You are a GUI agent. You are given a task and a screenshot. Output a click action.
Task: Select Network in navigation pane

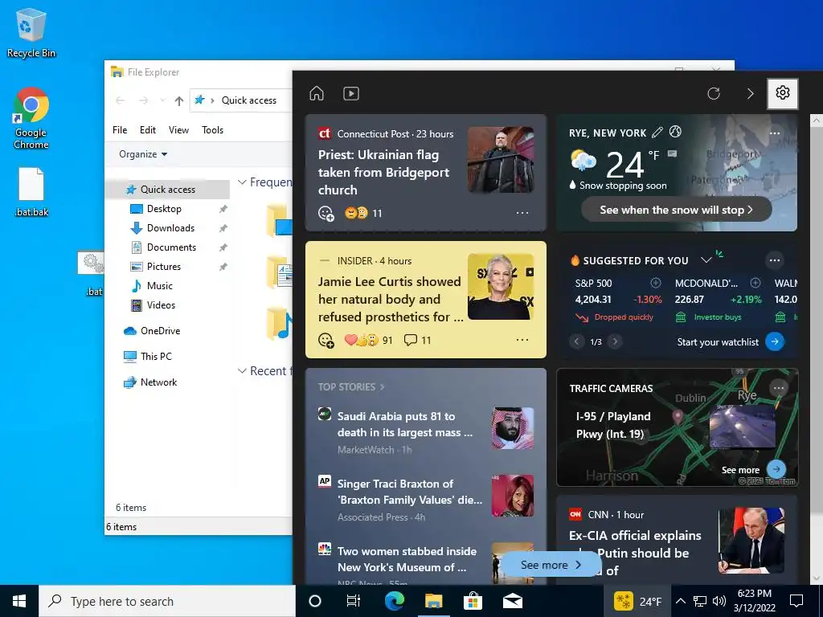158,382
